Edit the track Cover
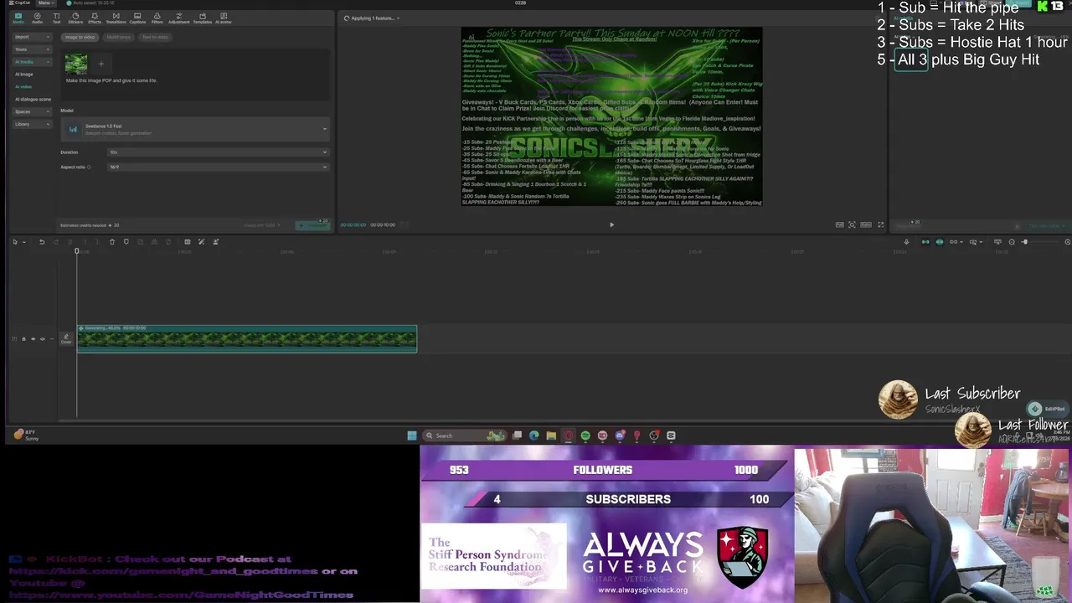Screen dimensions: 1072x603 pos(66,338)
